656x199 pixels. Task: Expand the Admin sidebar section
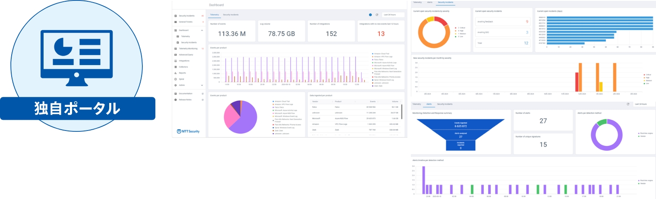[x=202, y=85]
